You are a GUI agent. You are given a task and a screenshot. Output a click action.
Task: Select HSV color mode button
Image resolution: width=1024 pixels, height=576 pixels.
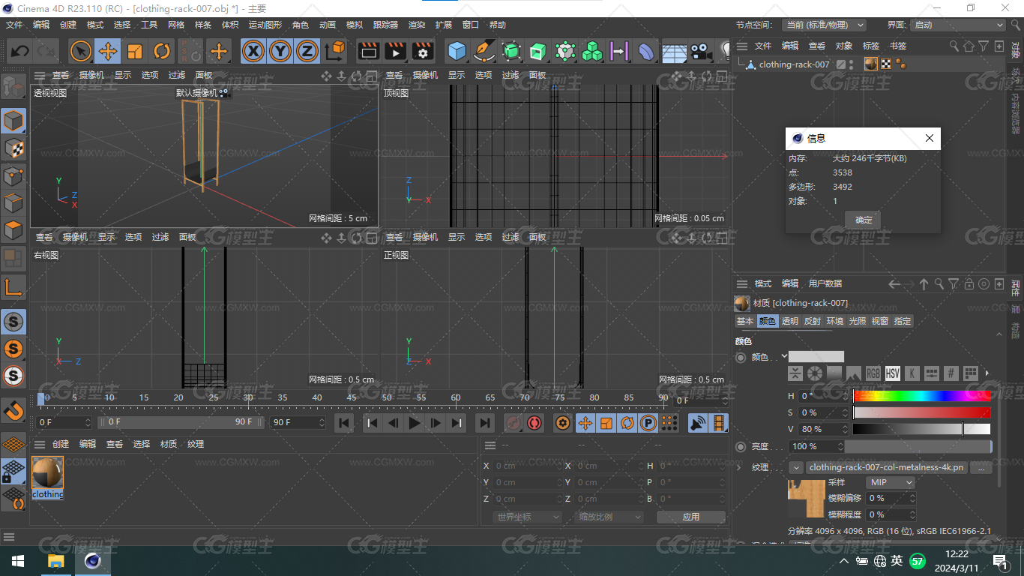point(892,373)
